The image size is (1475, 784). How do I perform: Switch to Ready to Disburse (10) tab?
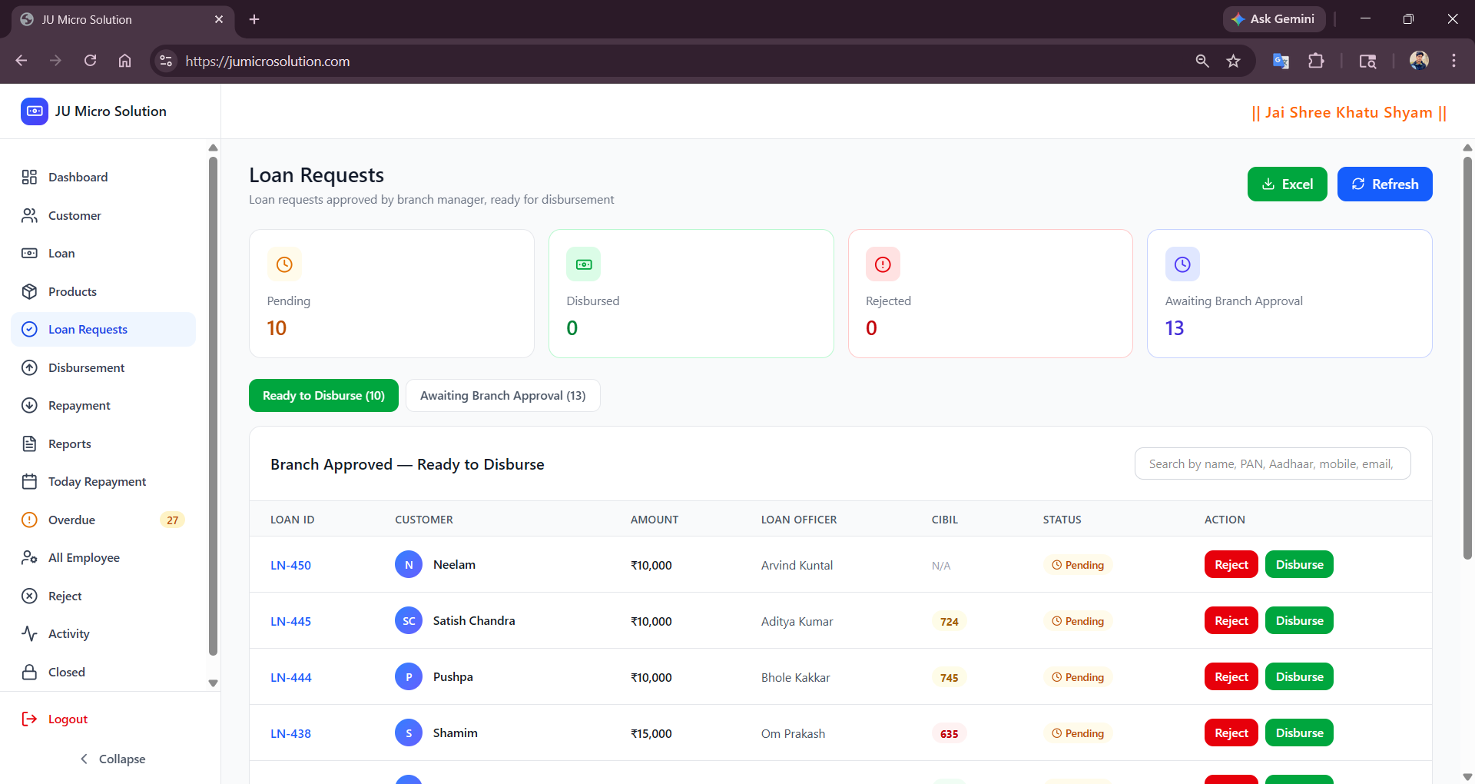point(323,395)
